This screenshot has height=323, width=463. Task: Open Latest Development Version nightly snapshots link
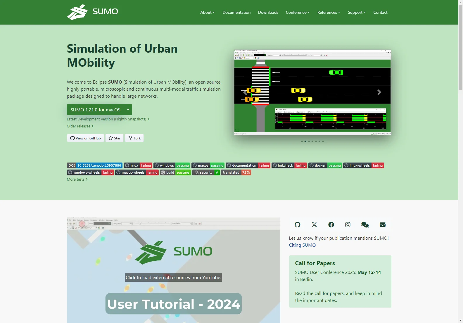pos(108,119)
